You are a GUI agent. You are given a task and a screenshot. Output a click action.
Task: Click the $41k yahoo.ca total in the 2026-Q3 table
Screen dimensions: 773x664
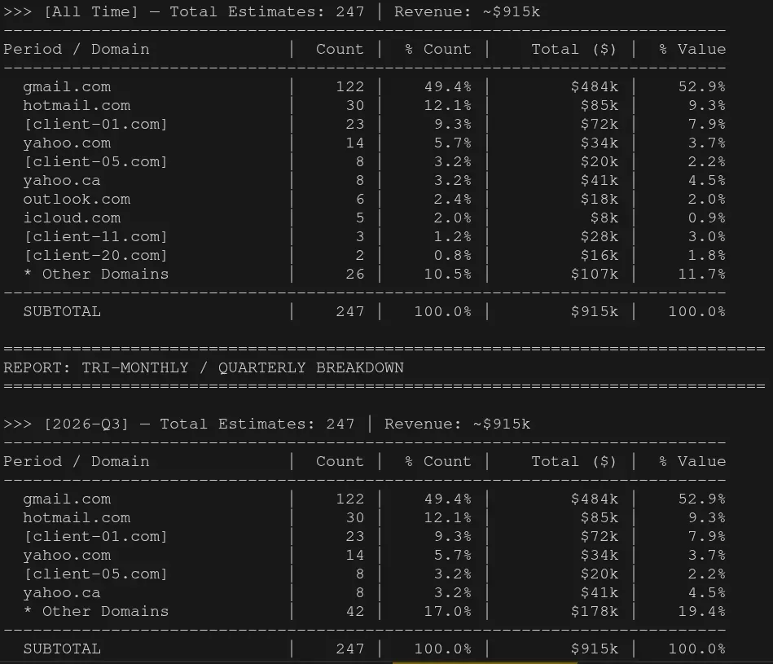[600, 592]
